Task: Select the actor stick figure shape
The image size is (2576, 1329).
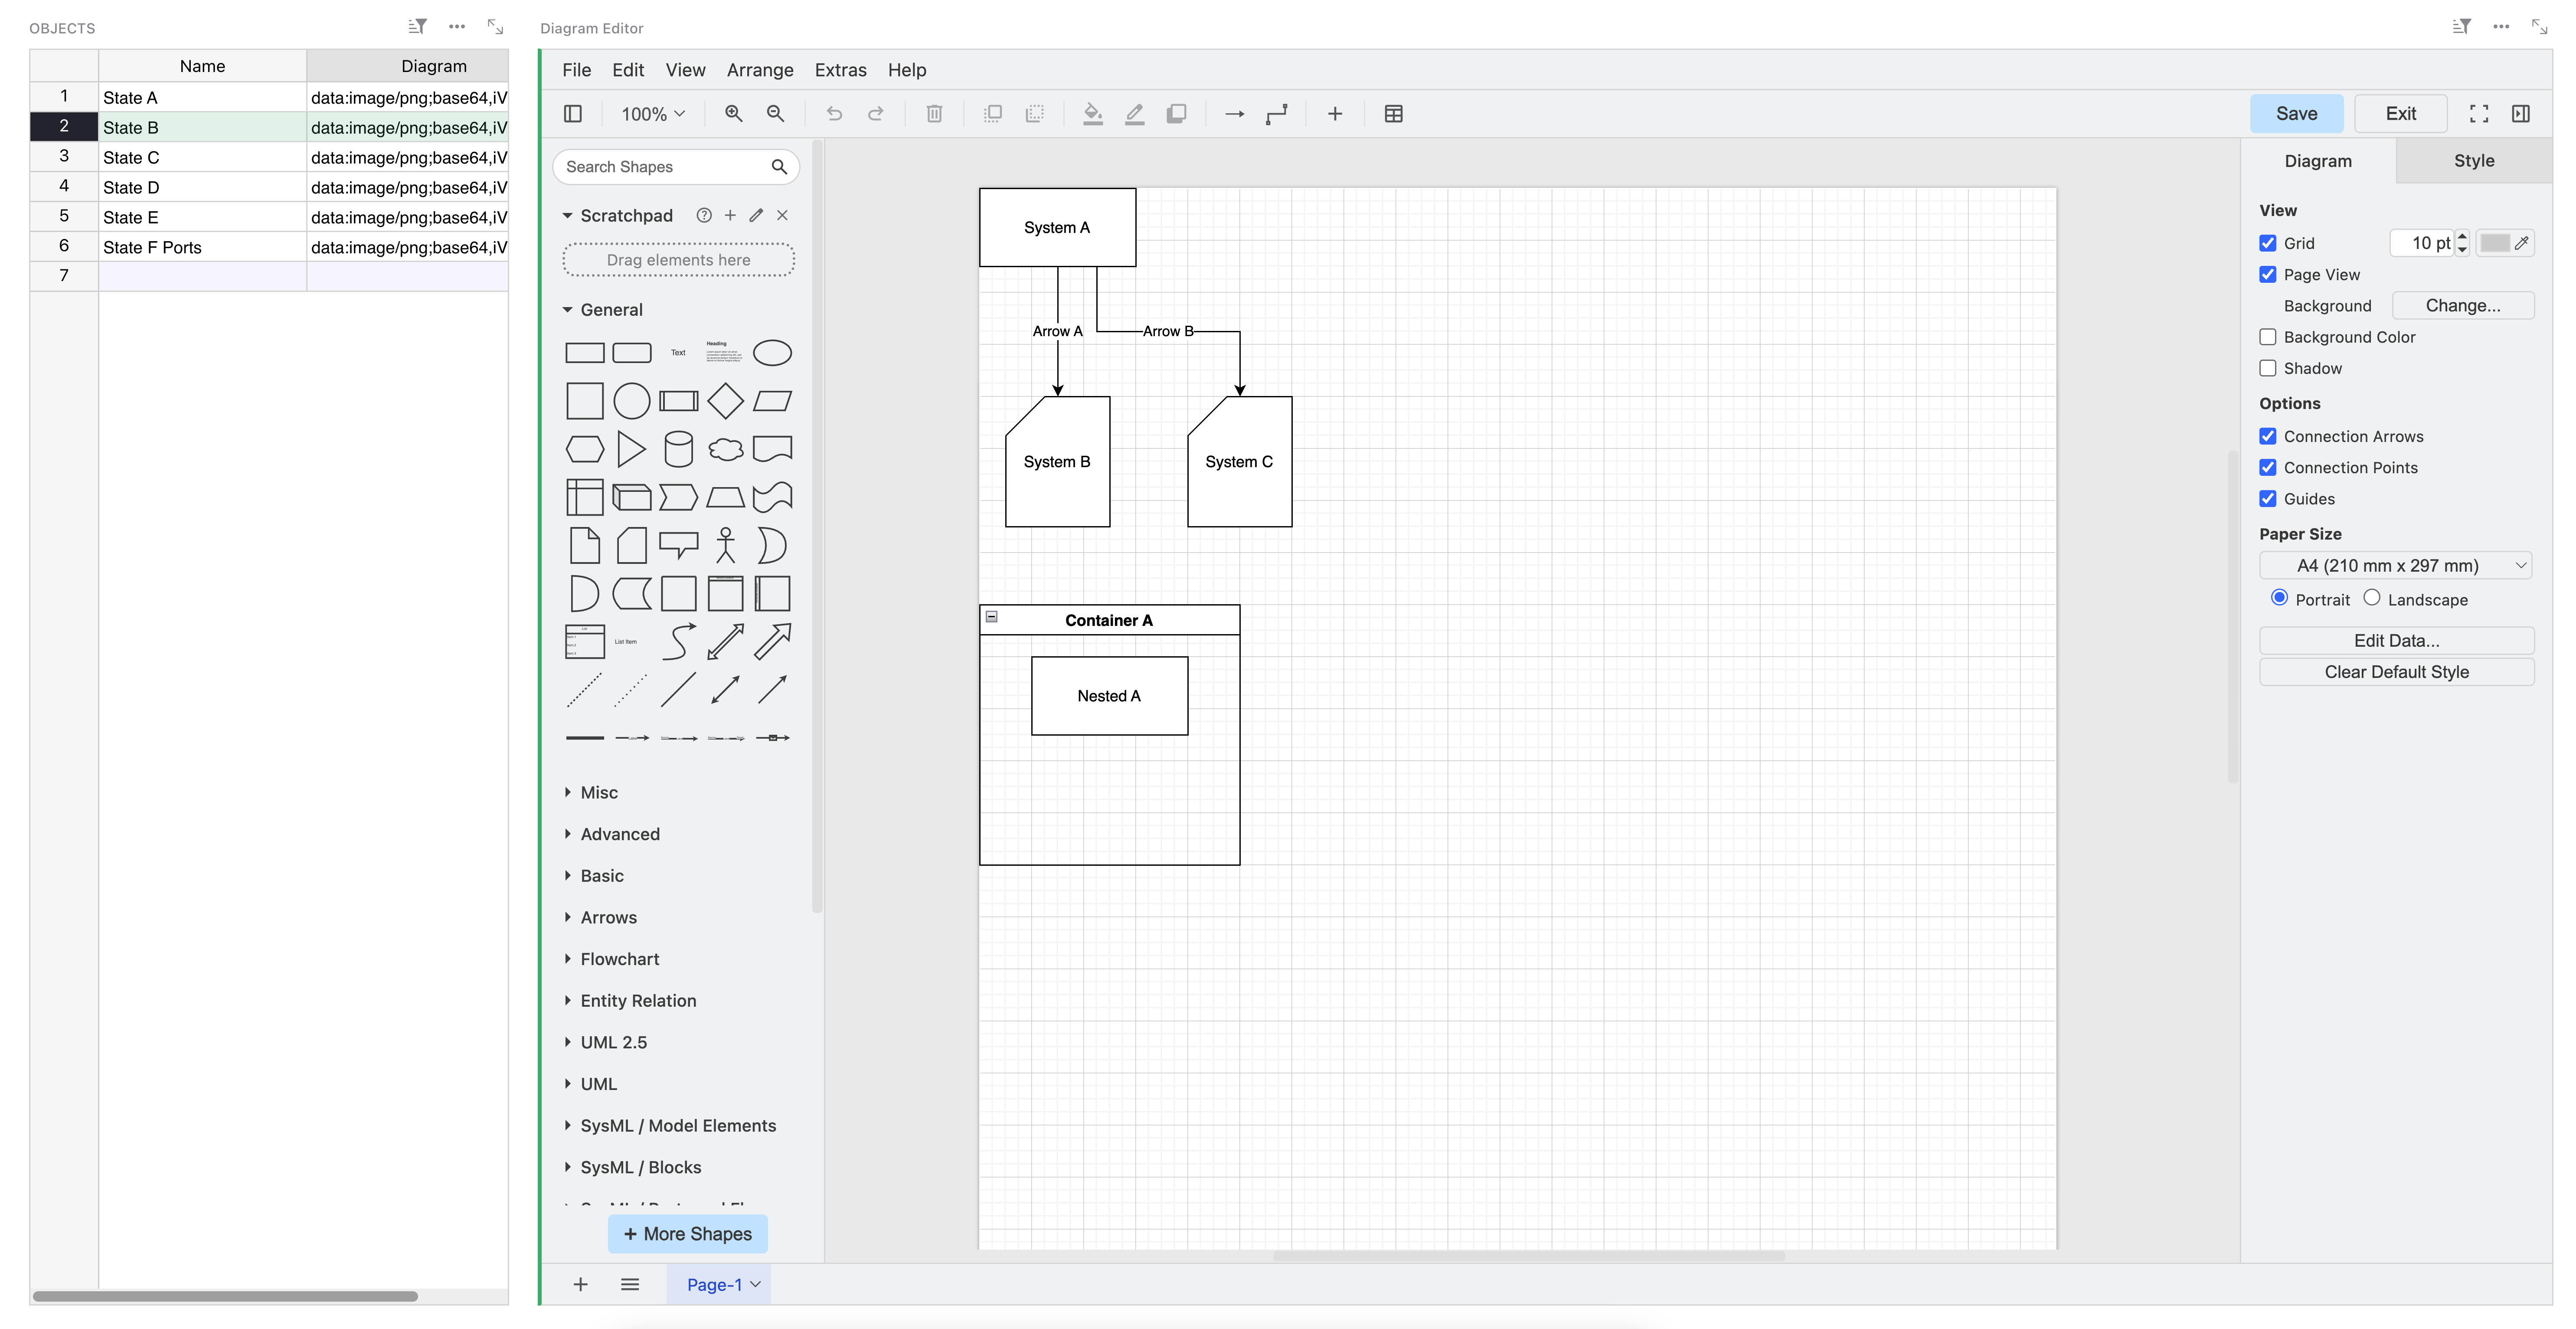Action: pyautogui.click(x=725, y=546)
